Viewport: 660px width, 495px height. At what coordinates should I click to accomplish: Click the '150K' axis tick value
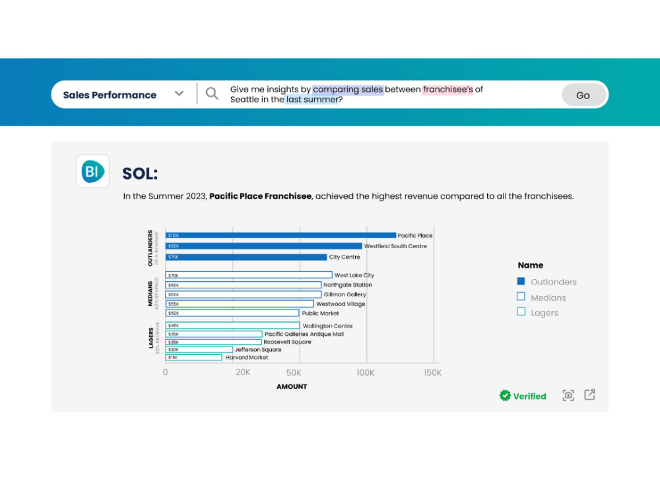pos(432,372)
